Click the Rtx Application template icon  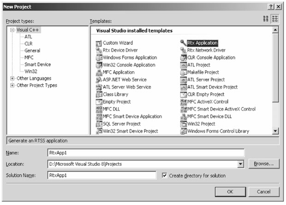point(183,43)
